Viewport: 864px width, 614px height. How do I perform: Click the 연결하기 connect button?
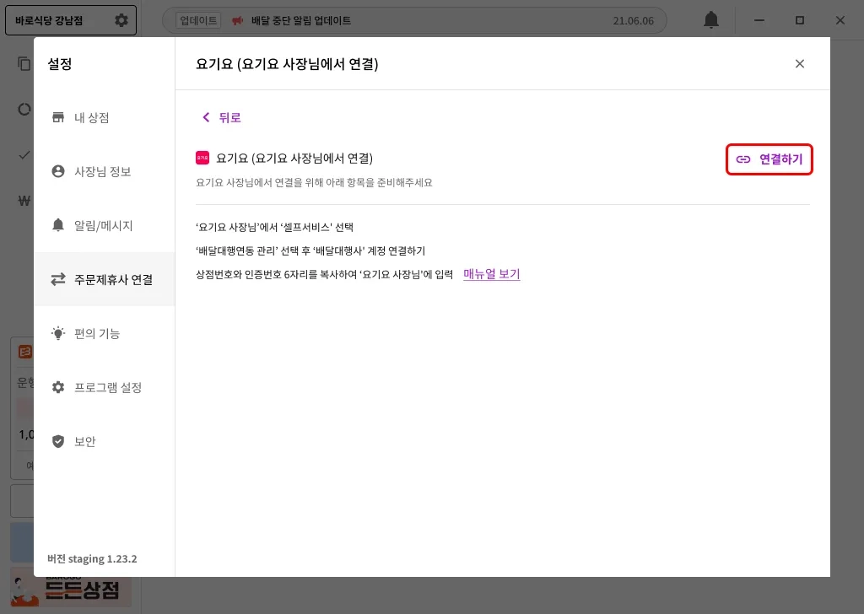click(x=769, y=159)
